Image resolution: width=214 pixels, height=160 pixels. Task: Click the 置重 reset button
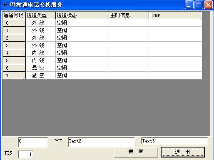pos(136,152)
